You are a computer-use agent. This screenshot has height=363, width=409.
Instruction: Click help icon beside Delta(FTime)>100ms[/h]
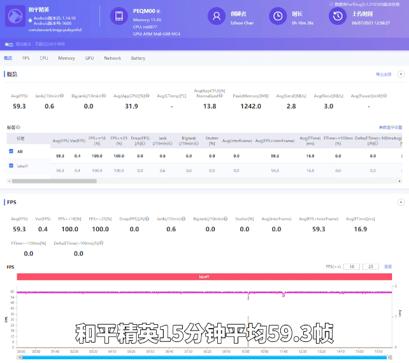tap(101, 243)
